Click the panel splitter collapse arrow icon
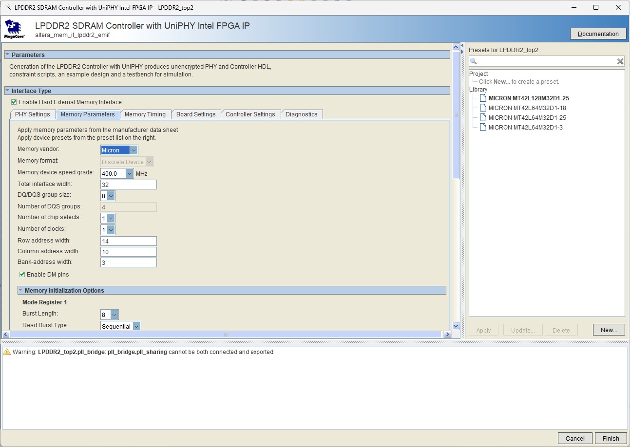The image size is (630, 447). coord(462,46)
